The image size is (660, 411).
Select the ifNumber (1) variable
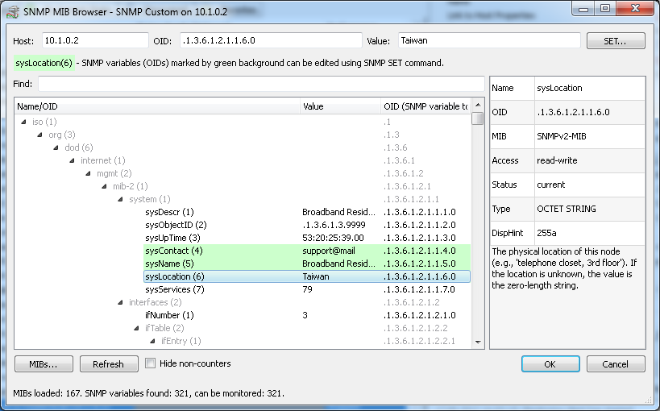pyautogui.click(x=169, y=315)
